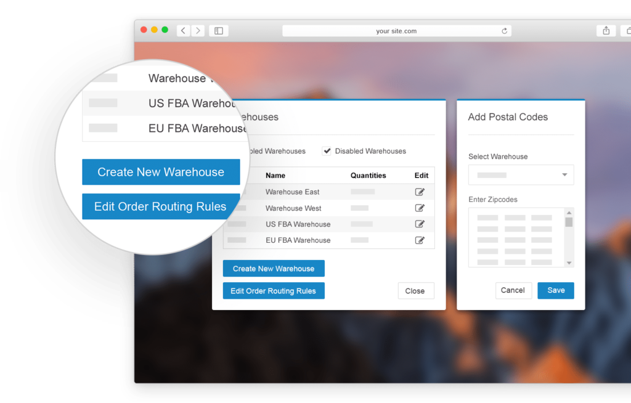The image size is (631, 403).
Task: Close the browser window (red button)
Action: (x=144, y=30)
